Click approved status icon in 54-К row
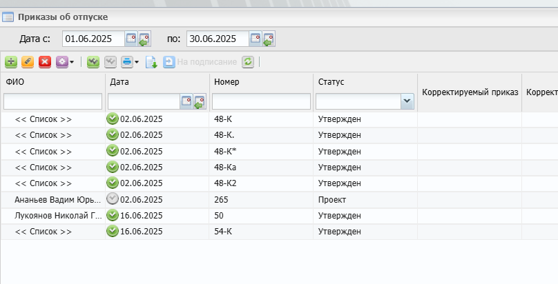 point(113,231)
